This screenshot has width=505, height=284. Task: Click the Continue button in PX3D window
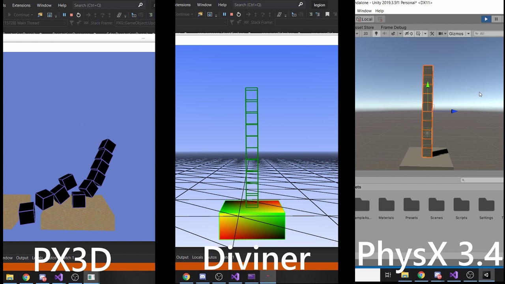(x=21, y=15)
